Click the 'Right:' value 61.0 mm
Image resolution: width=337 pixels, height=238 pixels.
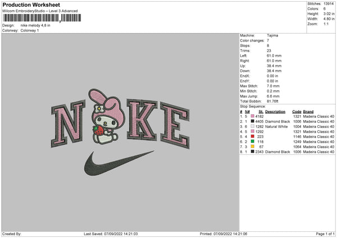[274, 61]
